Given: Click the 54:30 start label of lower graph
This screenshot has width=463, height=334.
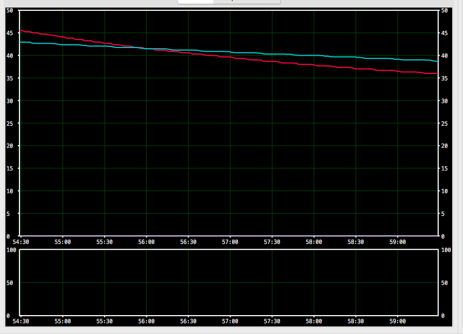Looking at the screenshot, I should (21, 321).
